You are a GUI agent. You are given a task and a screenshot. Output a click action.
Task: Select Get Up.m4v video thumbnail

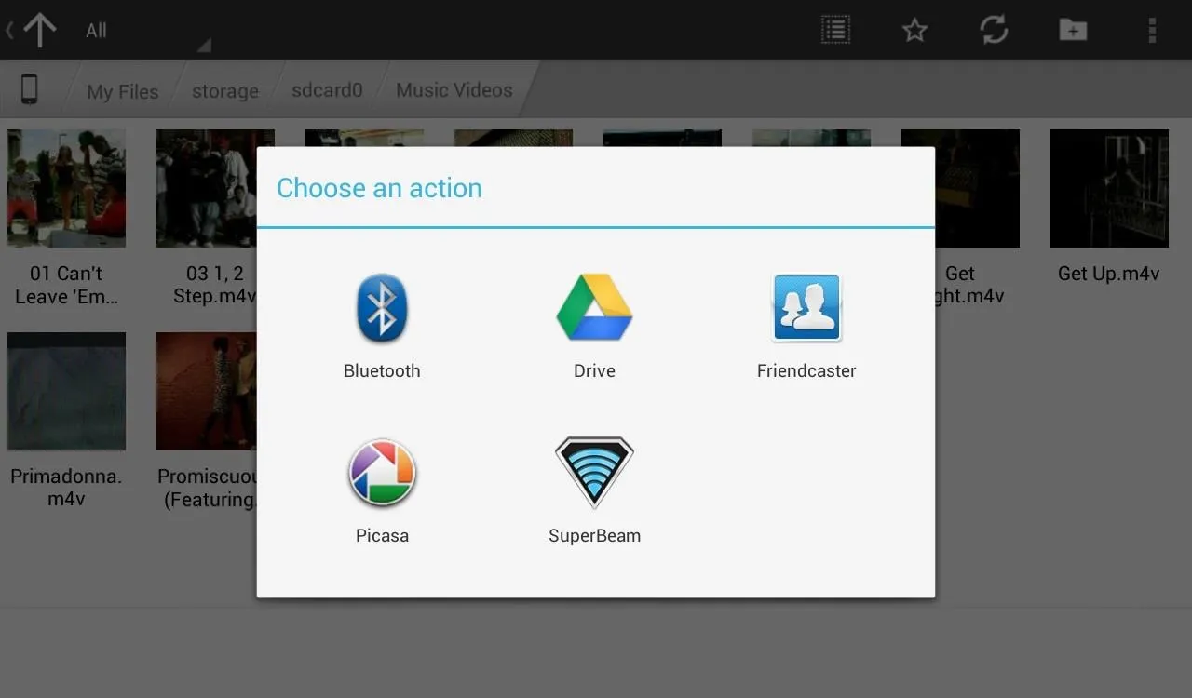tap(1109, 188)
